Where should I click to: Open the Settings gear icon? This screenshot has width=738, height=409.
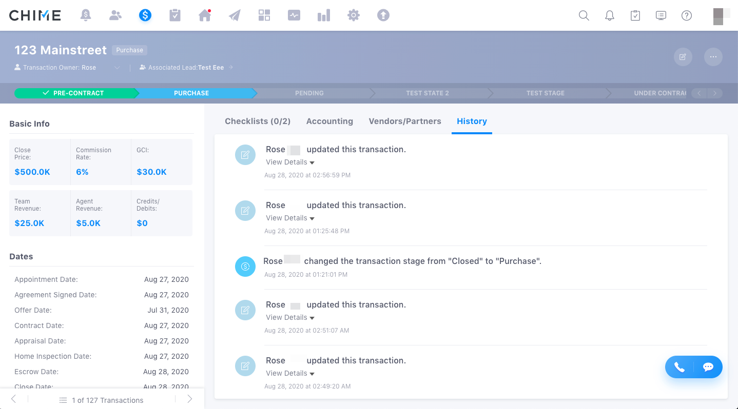point(354,15)
